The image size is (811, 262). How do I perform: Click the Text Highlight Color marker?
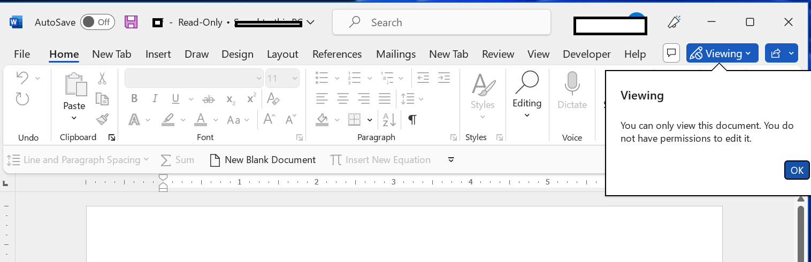(168, 119)
